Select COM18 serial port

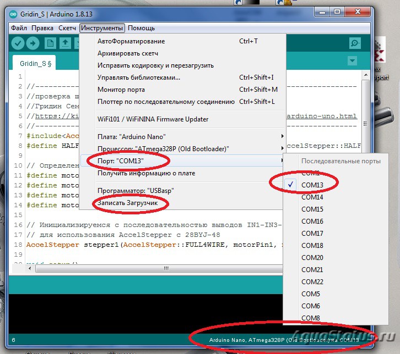pos(336,246)
